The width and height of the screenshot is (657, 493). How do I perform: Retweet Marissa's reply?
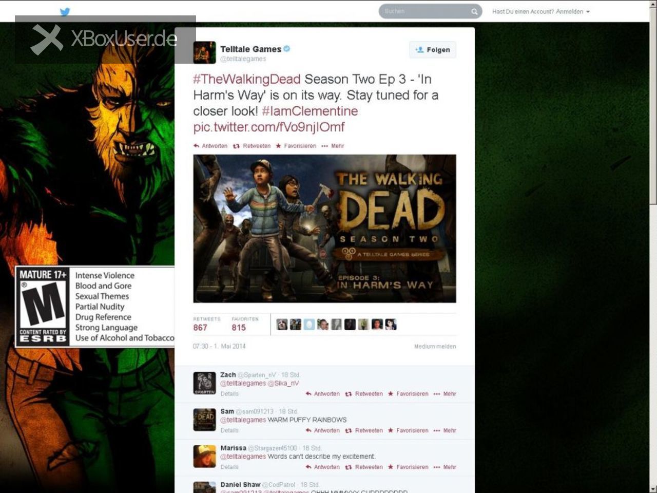[364, 467]
